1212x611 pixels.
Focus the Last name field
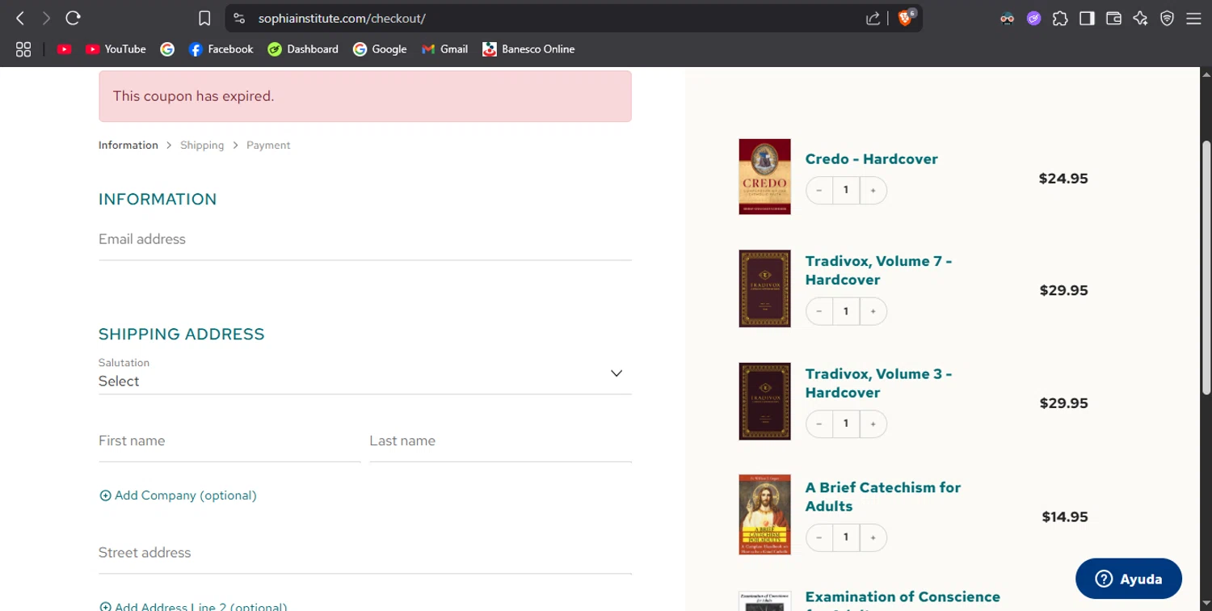tap(500, 441)
